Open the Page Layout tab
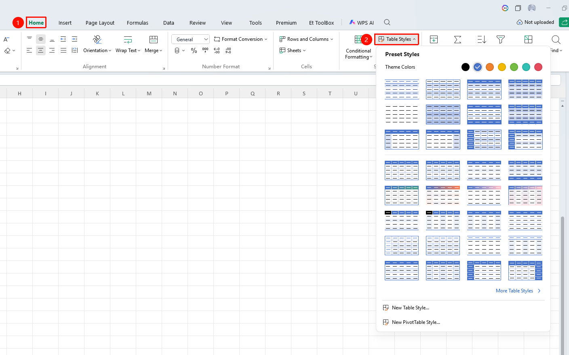The image size is (569, 355). [x=100, y=23]
